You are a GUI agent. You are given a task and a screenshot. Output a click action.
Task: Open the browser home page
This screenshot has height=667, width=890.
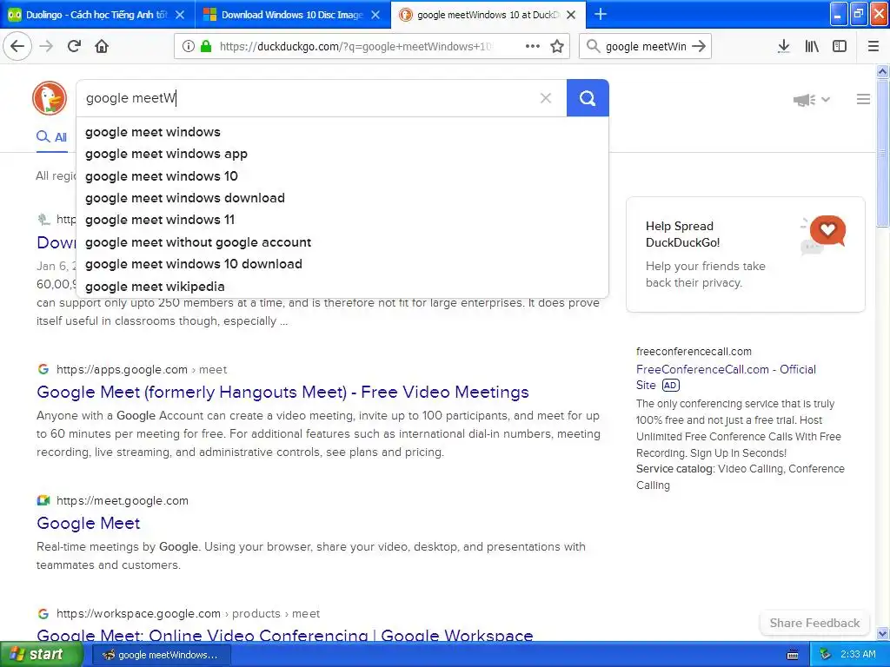click(102, 46)
